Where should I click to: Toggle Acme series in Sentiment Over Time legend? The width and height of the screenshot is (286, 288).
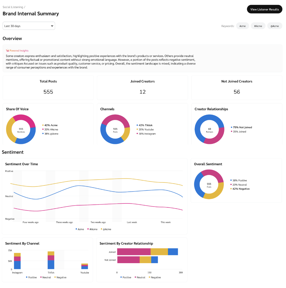tap(80, 229)
